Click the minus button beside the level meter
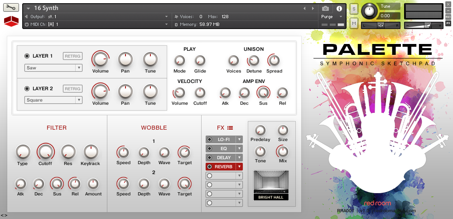This screenshot has width=453, height=219. click(448, 10)
